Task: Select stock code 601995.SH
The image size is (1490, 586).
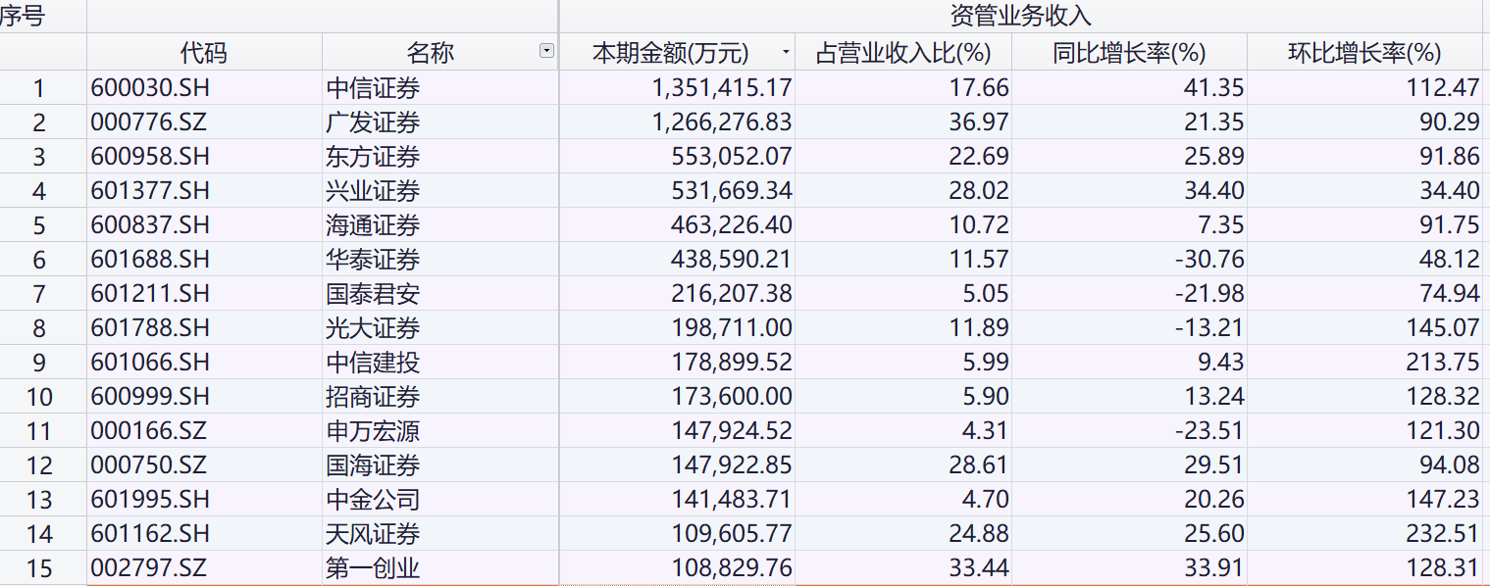Action: coord(204,500)
